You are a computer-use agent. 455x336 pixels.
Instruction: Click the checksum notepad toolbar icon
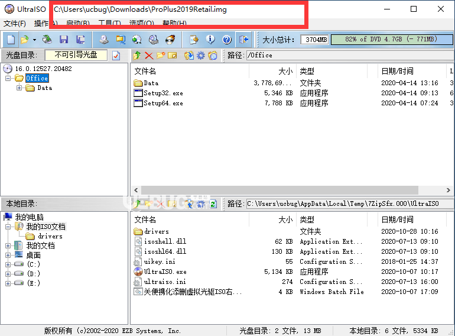pos(194,40)
